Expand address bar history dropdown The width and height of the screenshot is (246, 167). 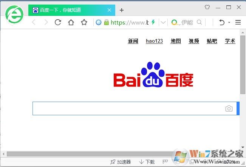click(x=163, y=23)
